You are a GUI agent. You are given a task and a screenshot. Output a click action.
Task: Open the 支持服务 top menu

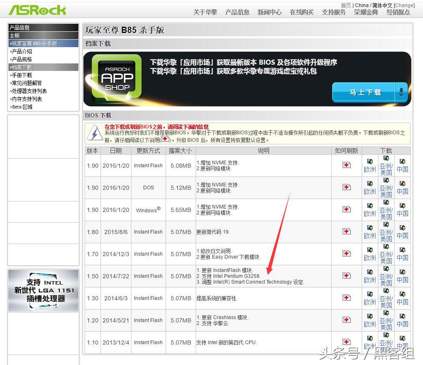(x=334, y=12)
